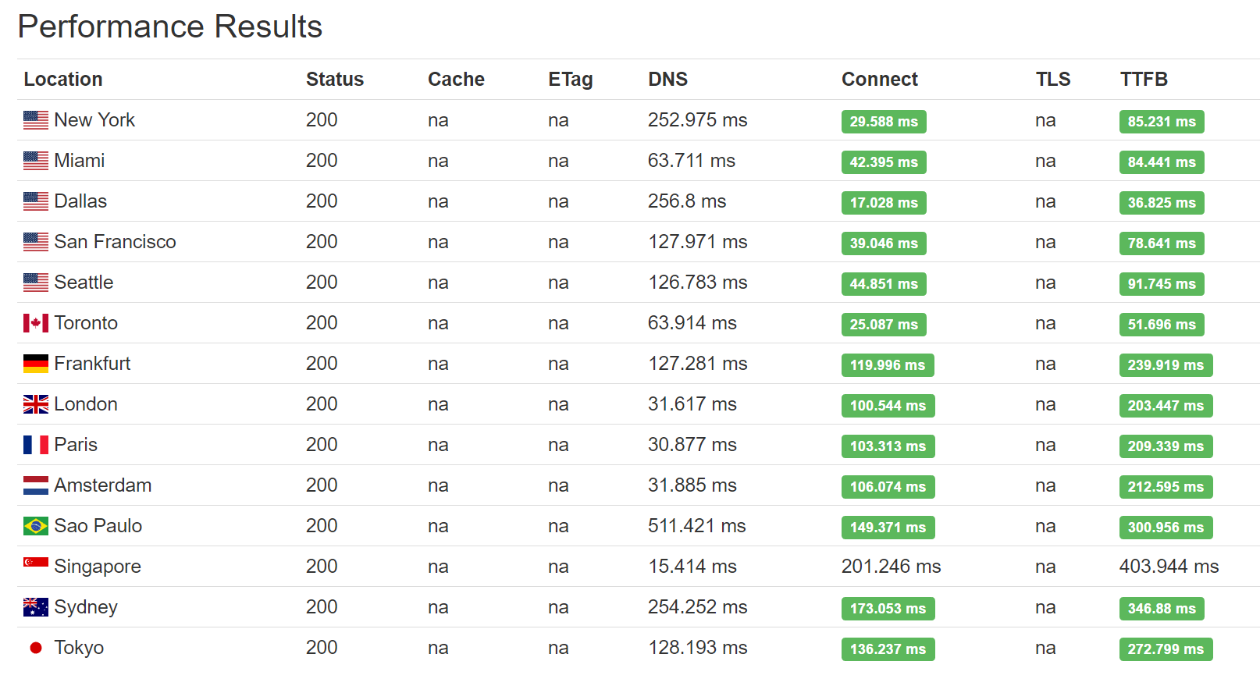Image resolution: width=1260 pixels, height=686 pixels.
Task: Click the 300.956 ms TTFB badge for Sao Paulo
Action: coord(1166,528)
